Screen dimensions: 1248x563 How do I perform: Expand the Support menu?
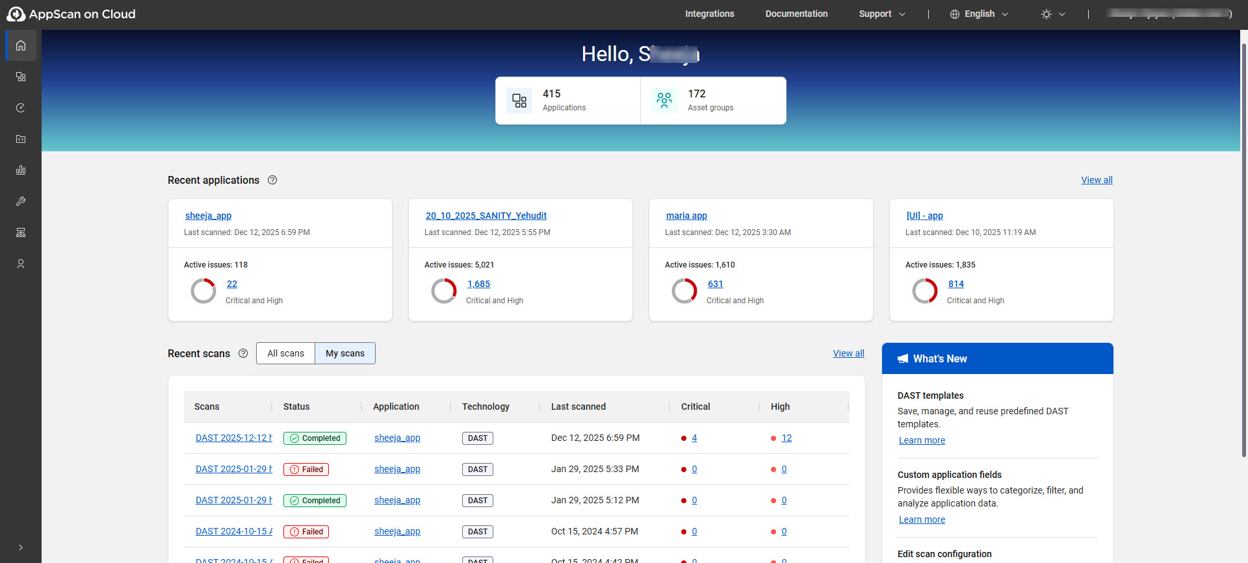click(x=881, y=14)
